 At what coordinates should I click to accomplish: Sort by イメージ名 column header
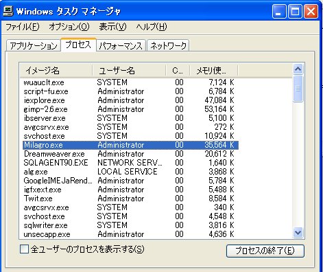(56, 70)
